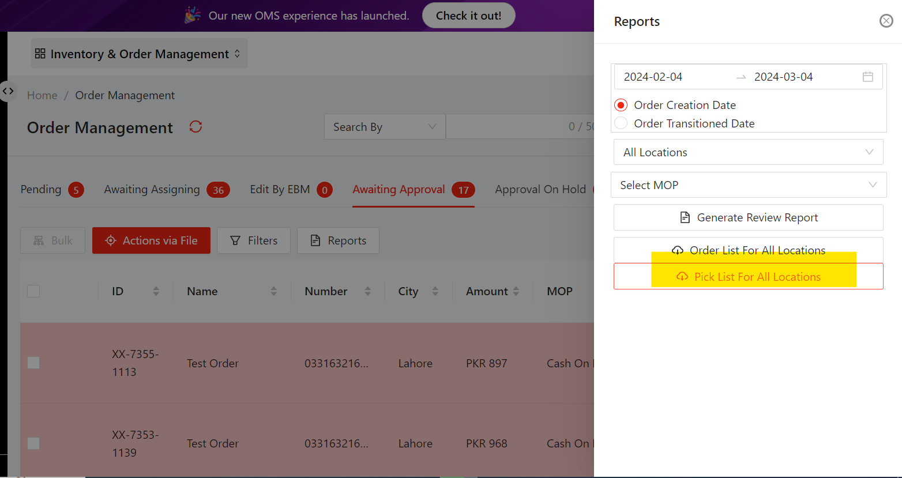Close the Reports panel with X icon
Screen dimensions: 902x478
[886, 21]
